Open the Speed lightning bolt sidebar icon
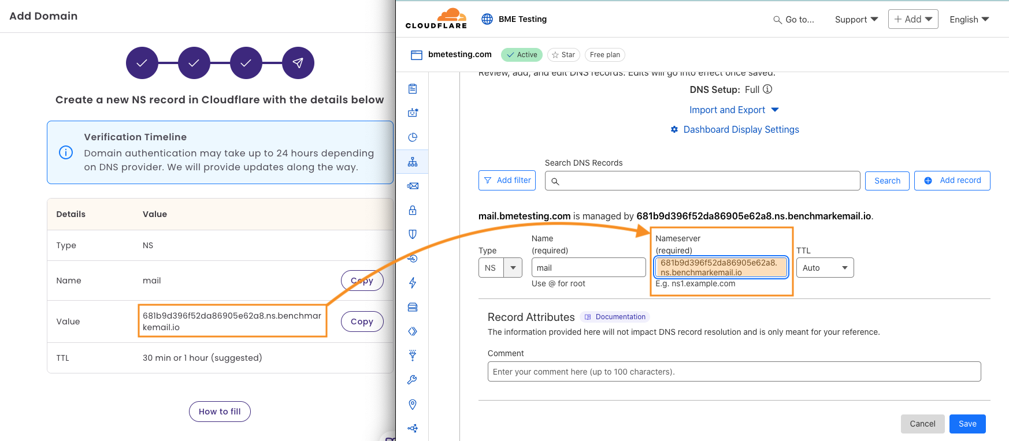This screenshot has height=441, width=1009. (x=413, y=283)
